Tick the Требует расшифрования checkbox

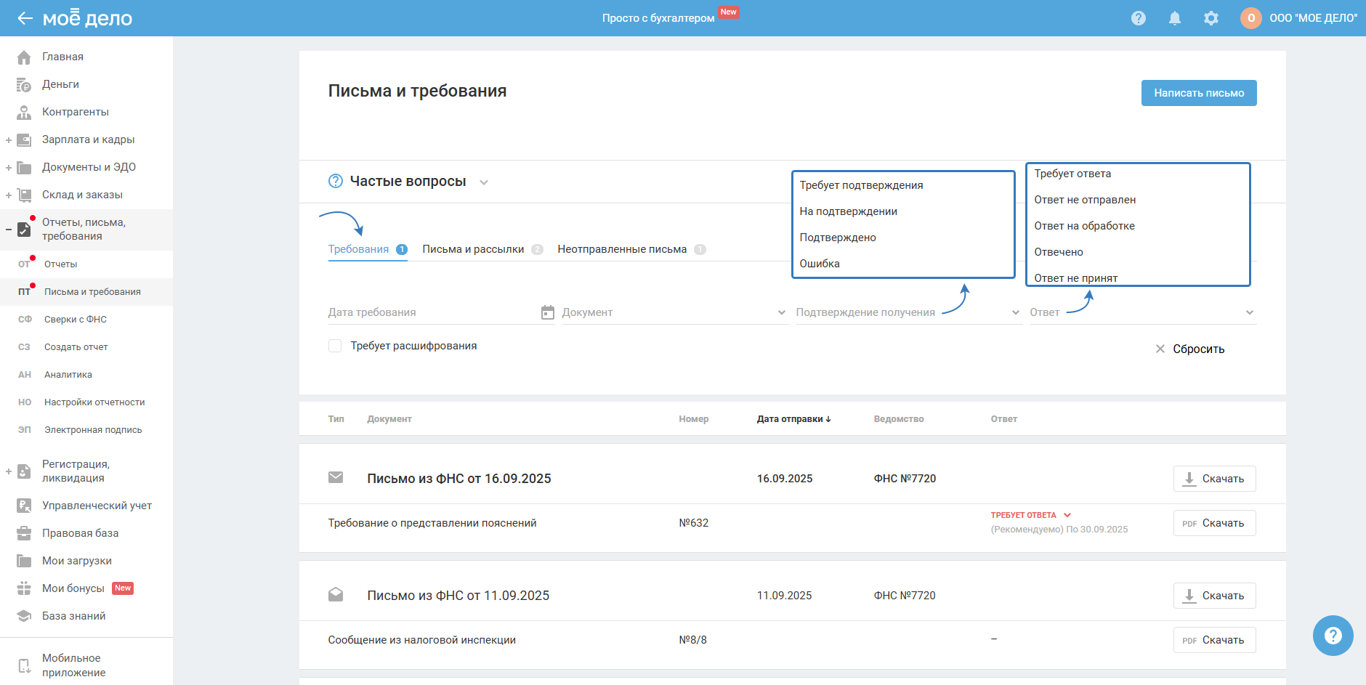(x=335, y=346)
